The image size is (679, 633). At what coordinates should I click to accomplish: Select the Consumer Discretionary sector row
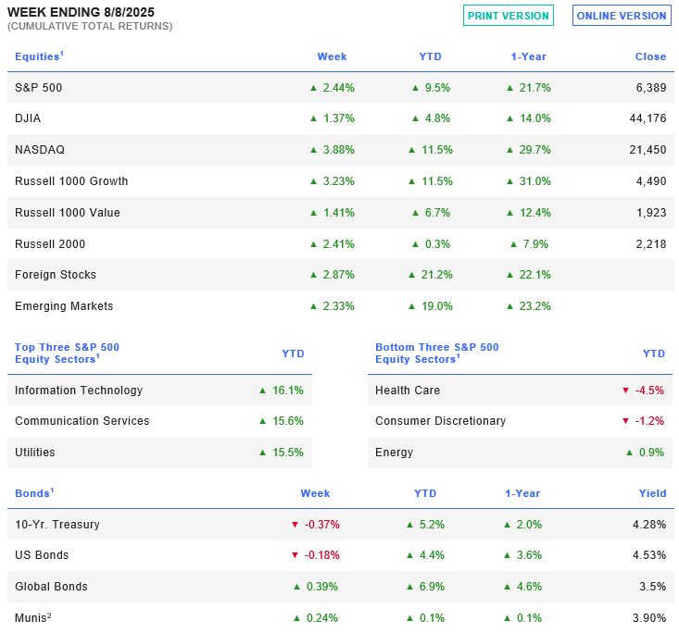click(520, 421)
